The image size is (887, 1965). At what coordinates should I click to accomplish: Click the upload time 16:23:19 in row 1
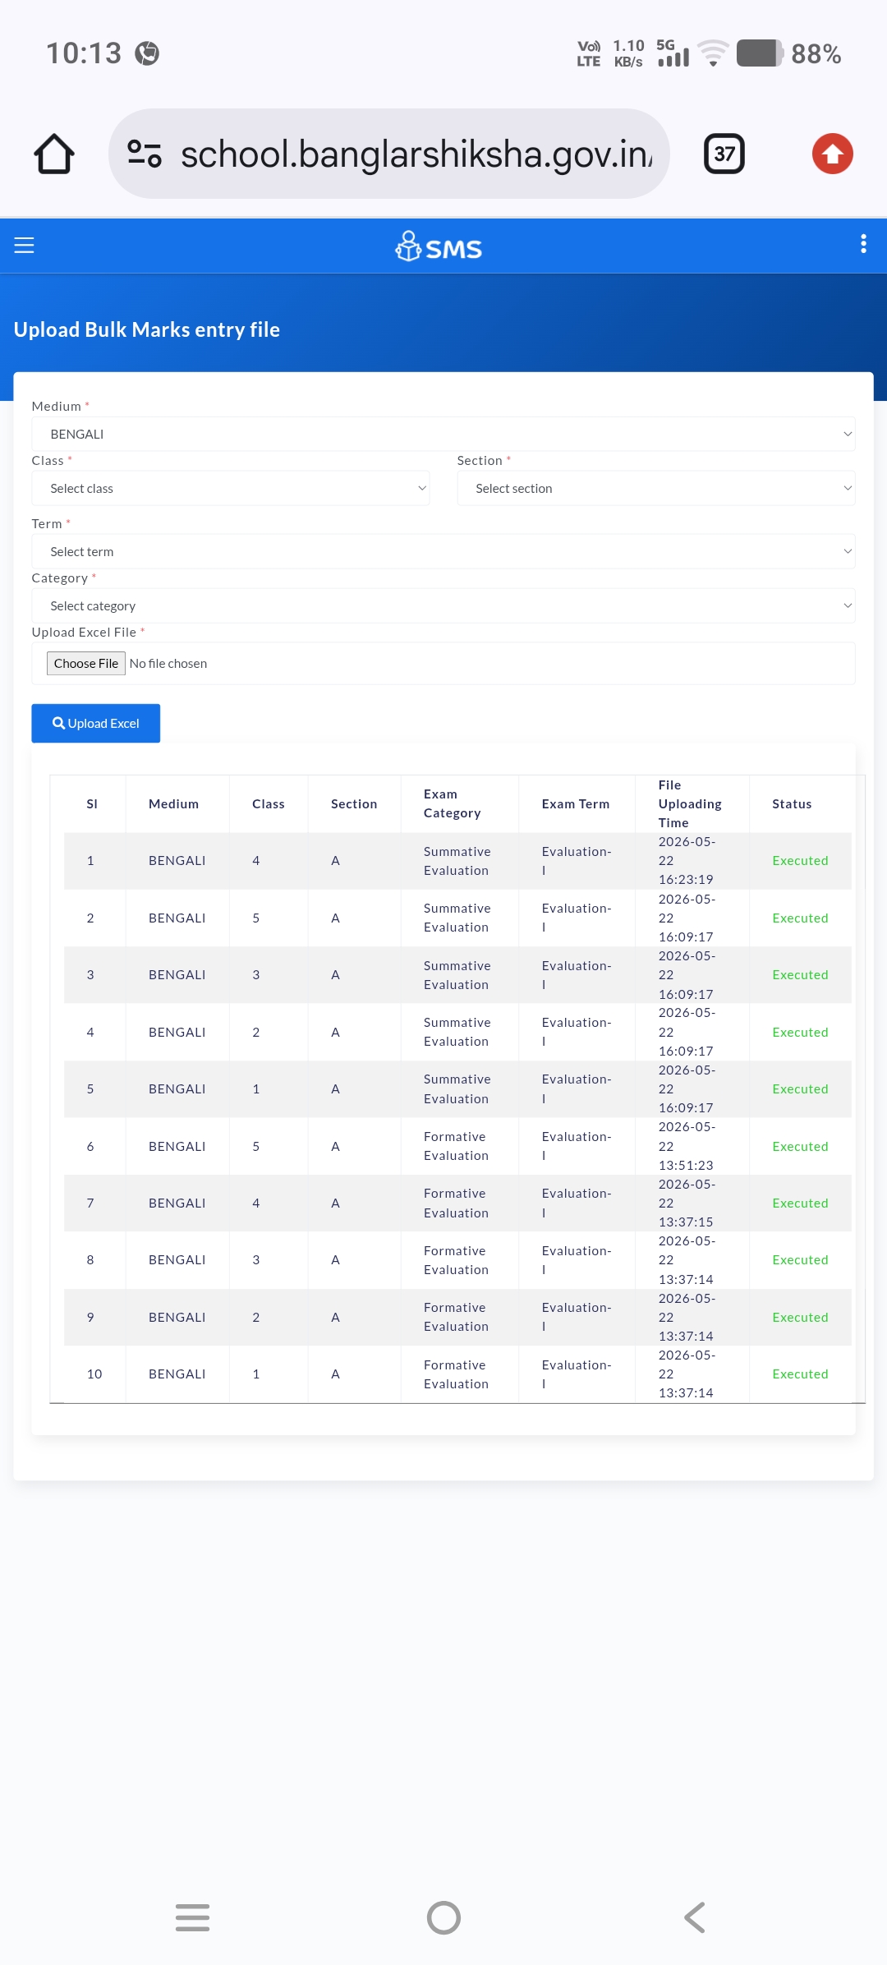click(x=686, y=879)
